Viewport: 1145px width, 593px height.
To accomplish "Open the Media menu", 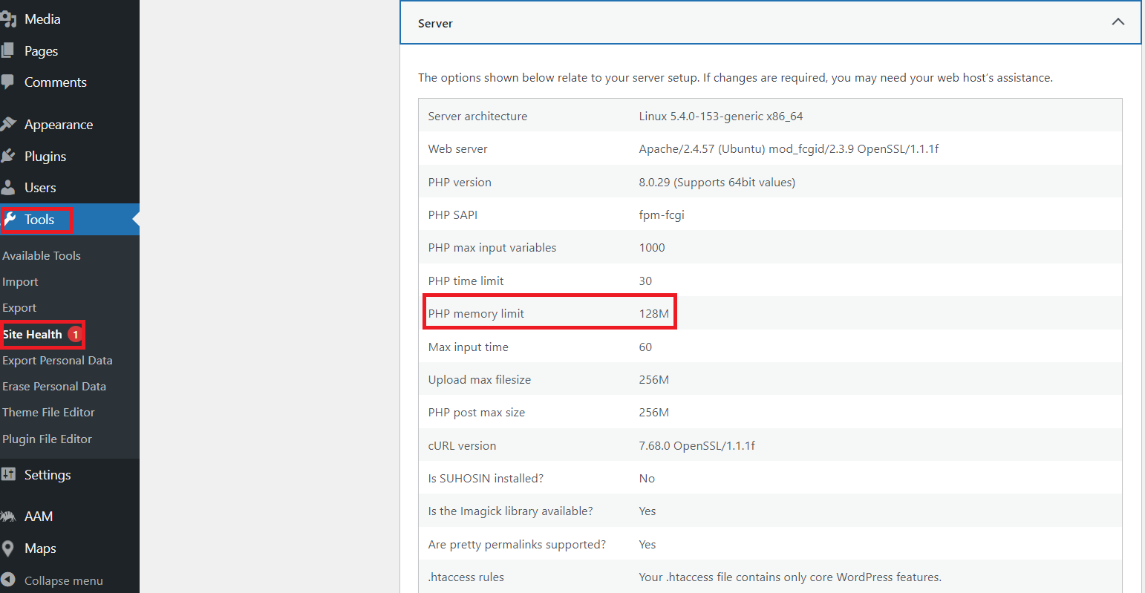I will coord(42,19).
